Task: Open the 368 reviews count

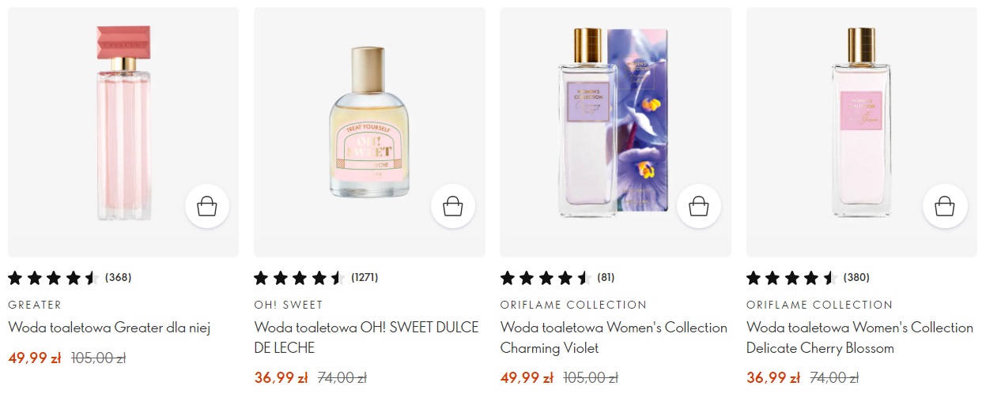Action: pyautogui.click(x=119, y=278)
